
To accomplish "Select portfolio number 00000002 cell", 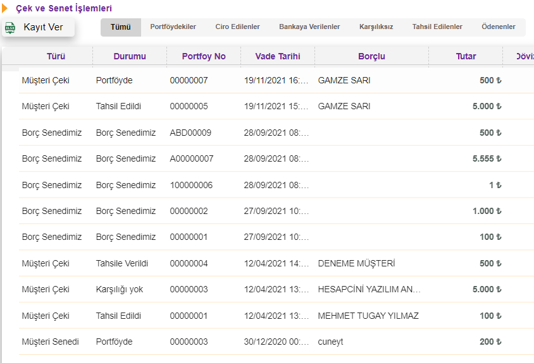I will (189, 211).
